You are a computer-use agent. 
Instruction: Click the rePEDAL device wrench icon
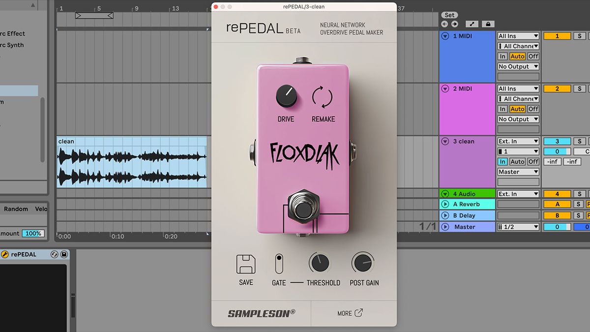click(5, 254)
